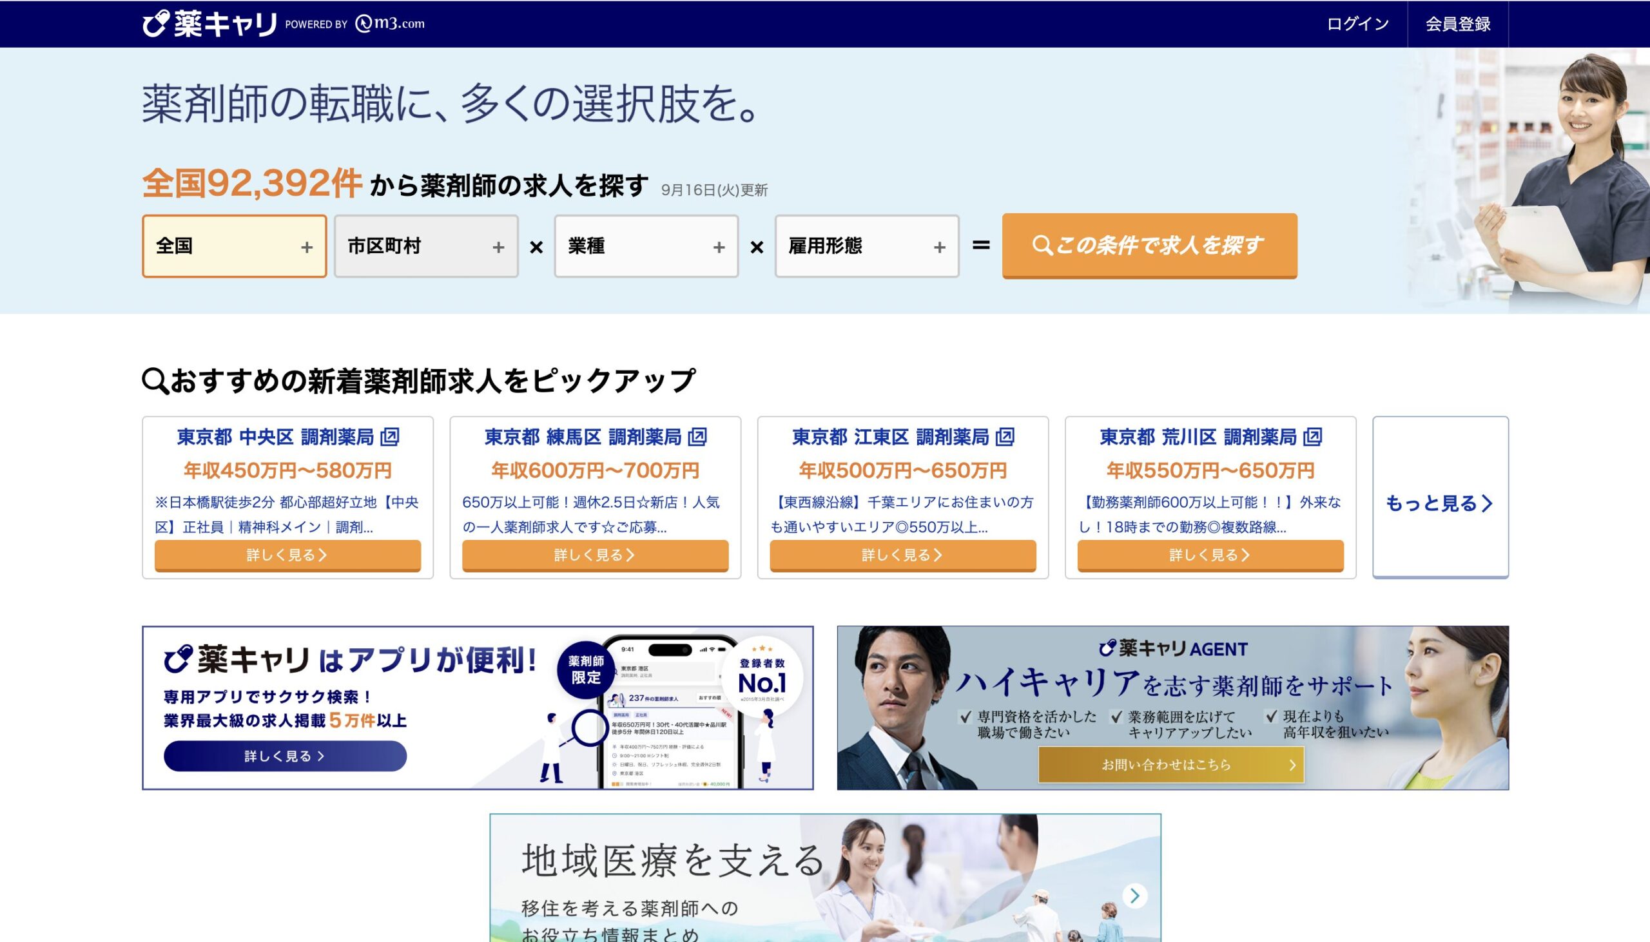This screenshot has width=1650, height=942.
Task: Click 詳しく見る on the app banner
Action: coord(285,756)
